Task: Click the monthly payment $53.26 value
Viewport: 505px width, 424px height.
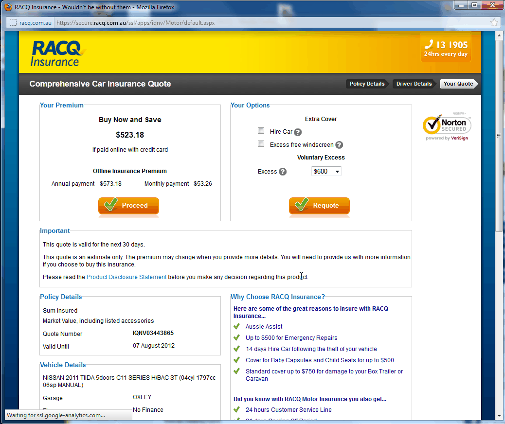Action: (x=203, y=184)
